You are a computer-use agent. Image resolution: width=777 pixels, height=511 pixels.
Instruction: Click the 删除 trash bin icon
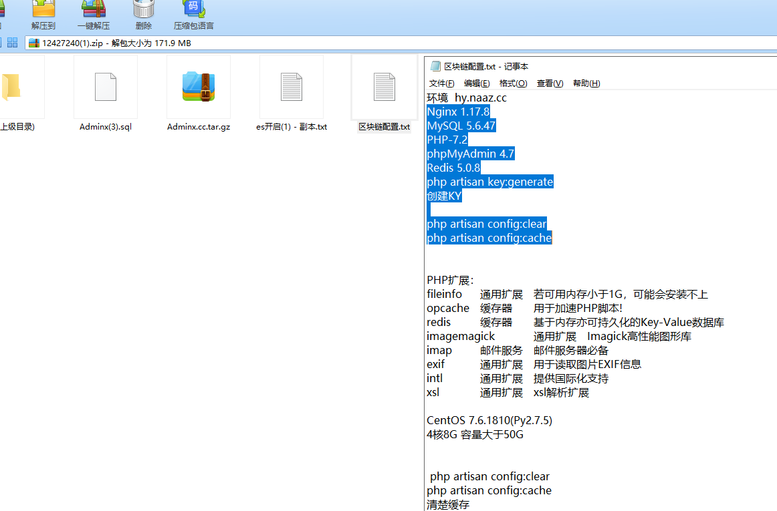(x=144, y=9)
